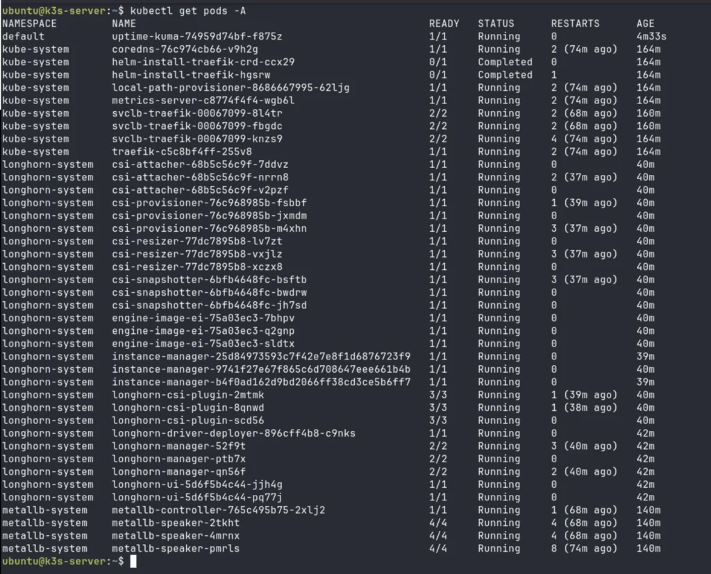Image resolution: width=711 pixels, height=574 pixels.
Task: Click the local-path-provisioner-8686667995-62ljg pod name
Action: (x=231, y=87)
